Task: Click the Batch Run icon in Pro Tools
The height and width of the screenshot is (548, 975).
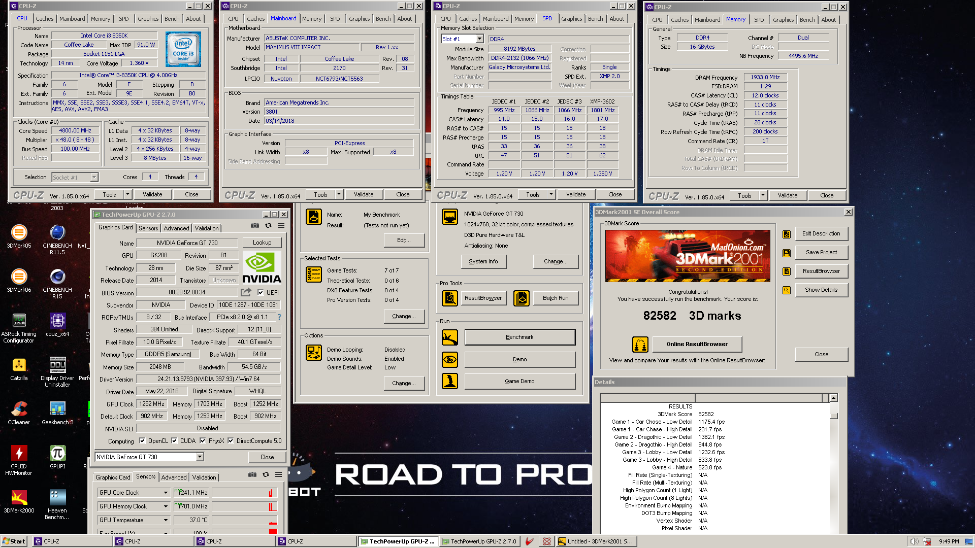Action: click(x=522, y=298)
